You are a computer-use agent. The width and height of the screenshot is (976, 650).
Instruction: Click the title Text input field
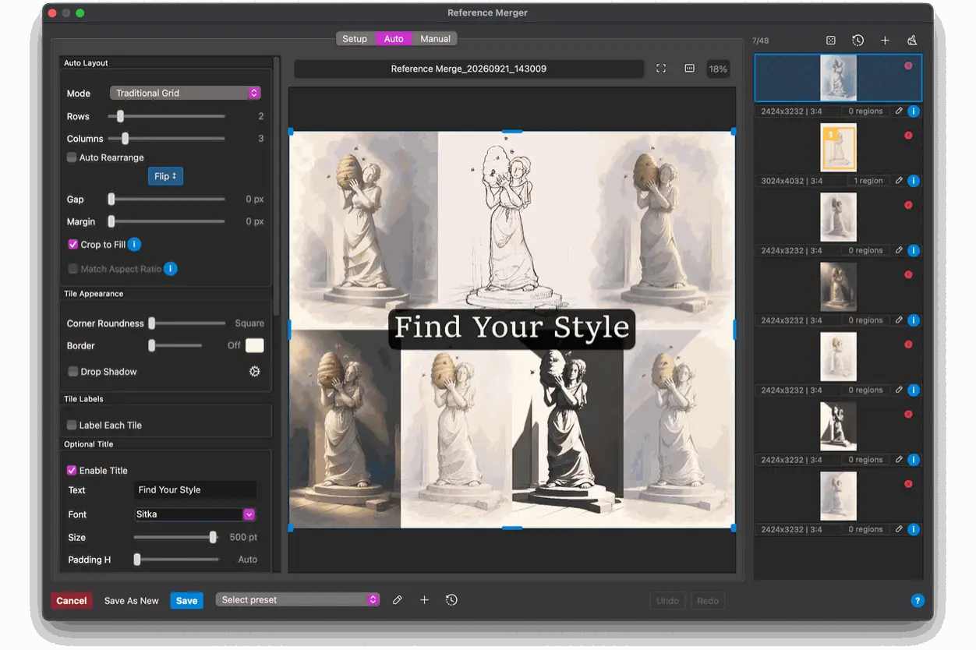[x=195, y=490]
